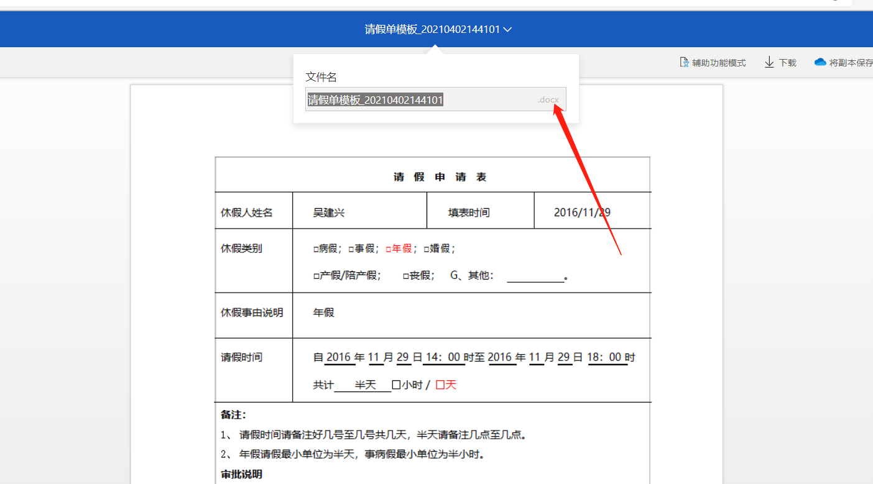Viewport: 873px width, 484px height.
Task: Check the 产假/陪产假 checkbox
Action: click(x=316, y=275)
